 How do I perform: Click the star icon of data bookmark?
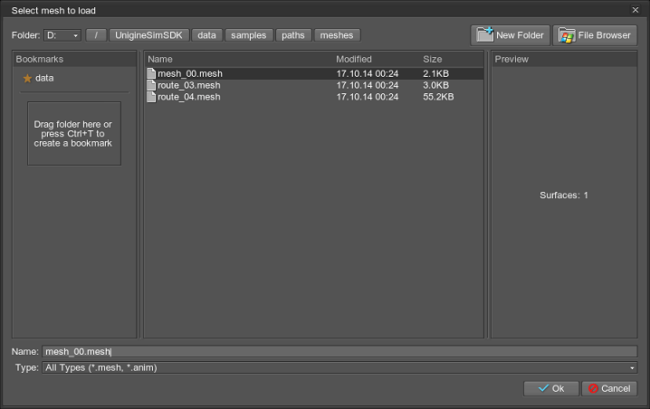click(27, 79)
